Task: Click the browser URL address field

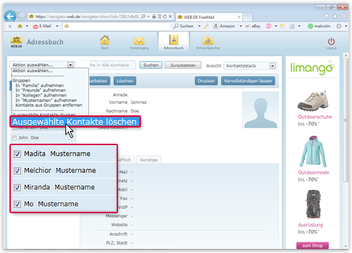Action: (87, 17)
